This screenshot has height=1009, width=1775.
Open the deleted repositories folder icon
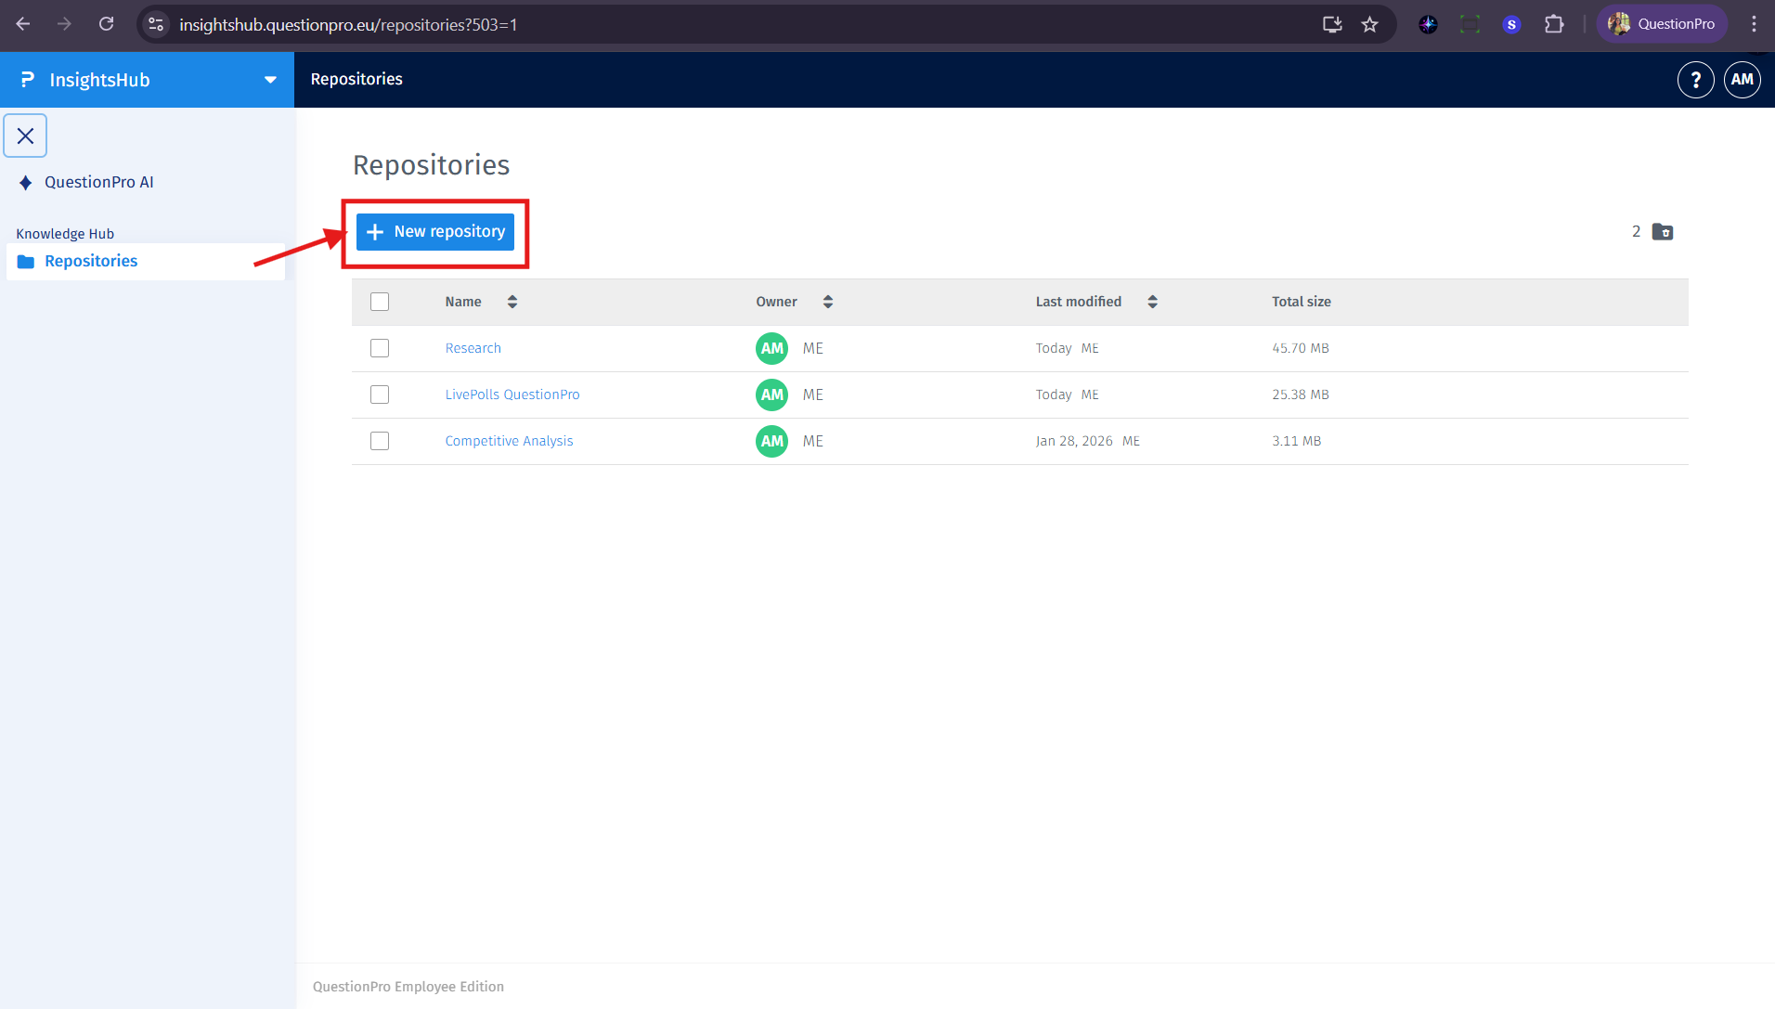[x=1662, y=232]
